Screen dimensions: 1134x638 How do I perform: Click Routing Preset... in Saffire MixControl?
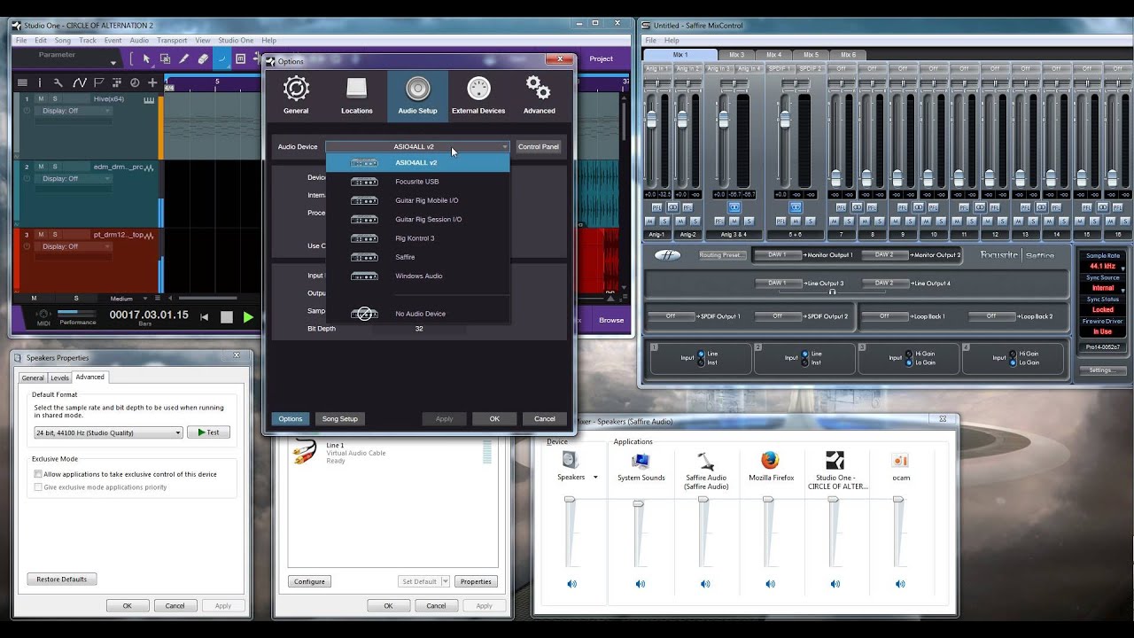[721, 255]
